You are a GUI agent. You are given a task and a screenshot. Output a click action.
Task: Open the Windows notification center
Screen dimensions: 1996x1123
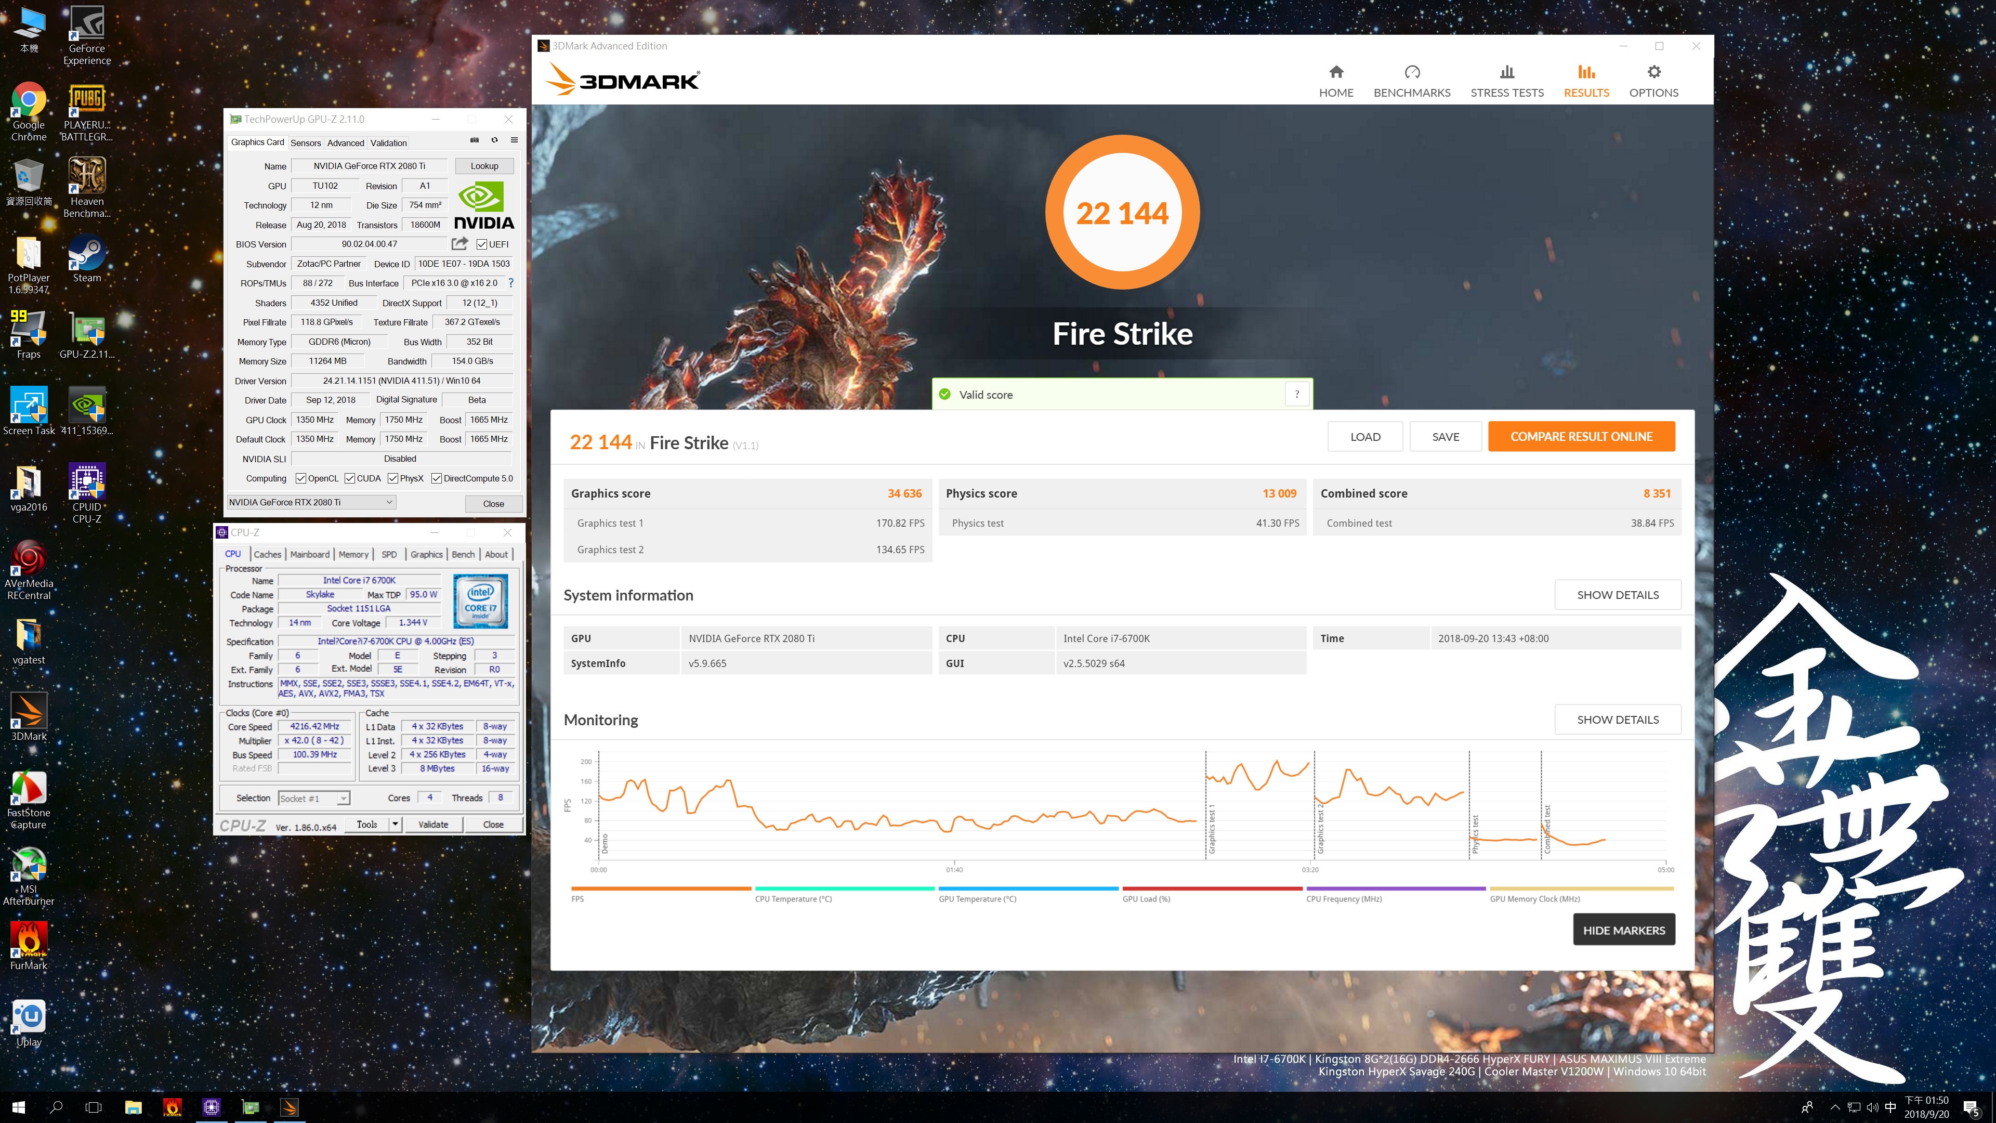(x=1971, y=1107)
